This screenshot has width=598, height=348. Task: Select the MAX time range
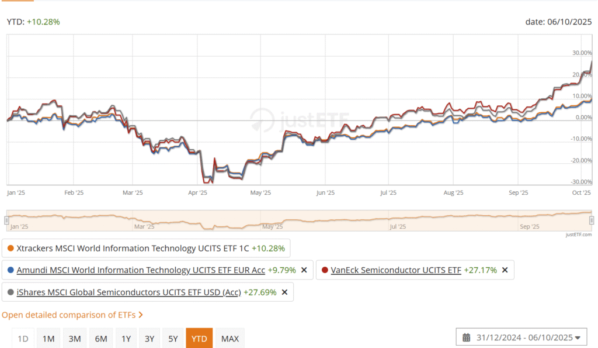[230, 339]
